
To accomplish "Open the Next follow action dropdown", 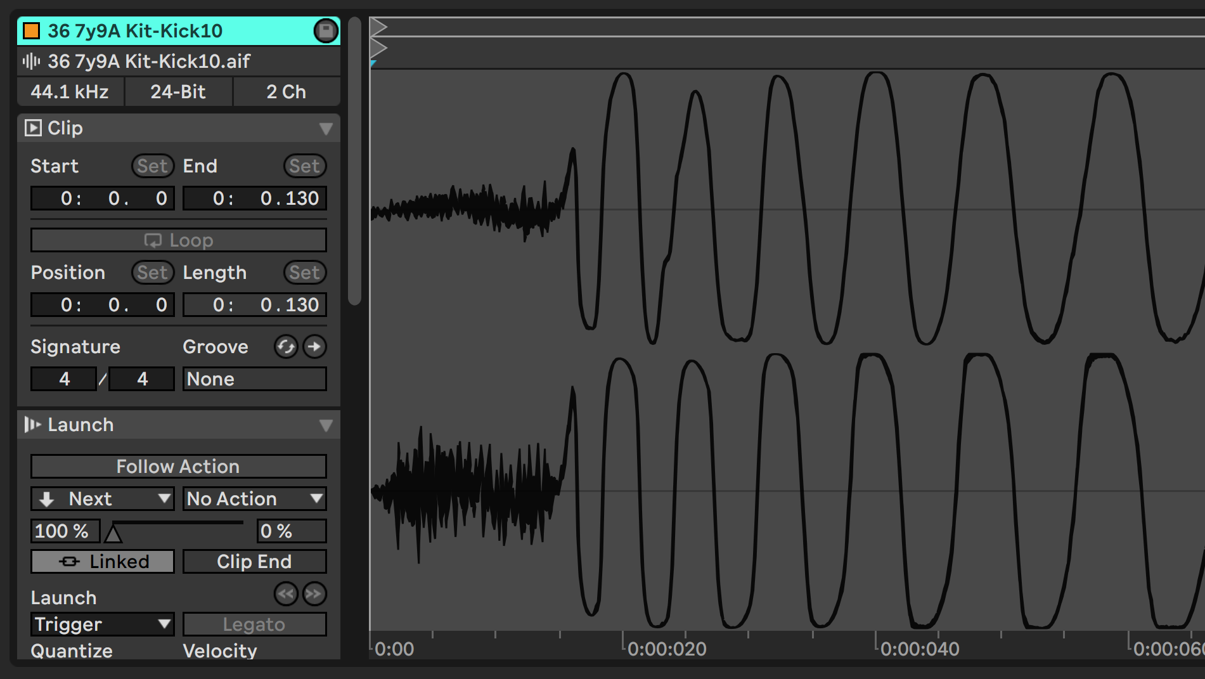I will 101,498.
